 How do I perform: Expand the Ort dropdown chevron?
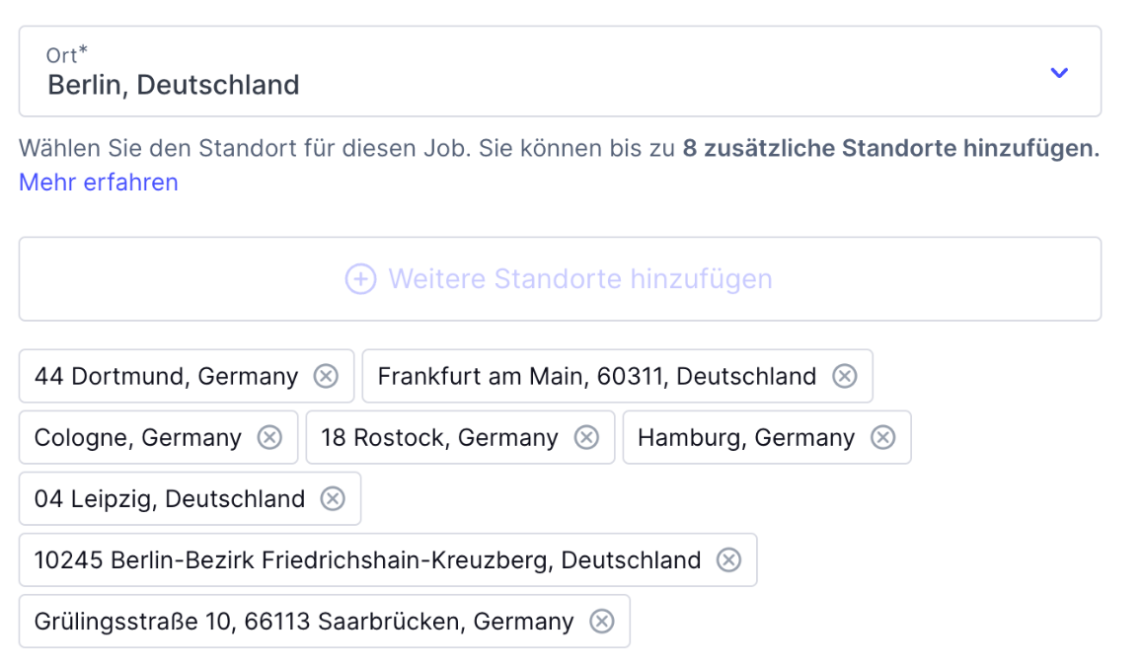pyautogui.click(x=1059, y=72)
